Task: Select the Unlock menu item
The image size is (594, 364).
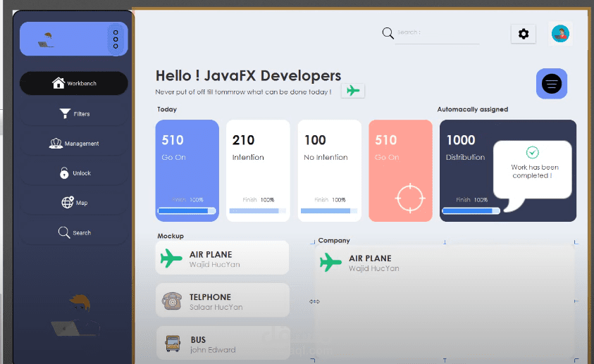Action: pos(74,173)
